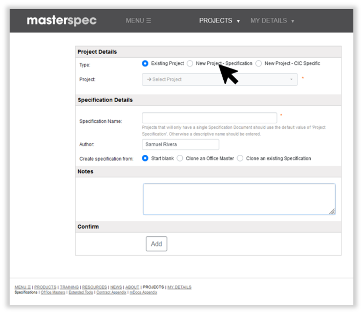The height and width of the screenshot is (314, 363).
Task: Select the Existing Project radio button
Action: point(145,63)
